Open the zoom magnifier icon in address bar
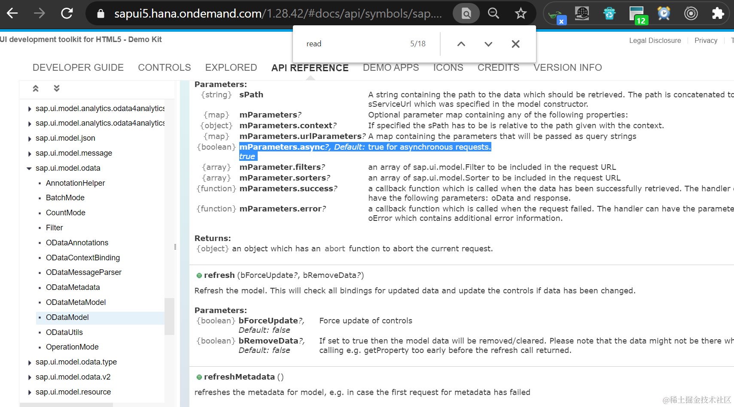734x407 pixels. [x=493, y=13]
